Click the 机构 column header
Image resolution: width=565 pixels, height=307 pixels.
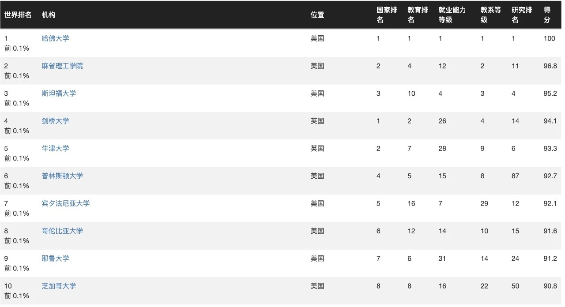pos(49,15)
